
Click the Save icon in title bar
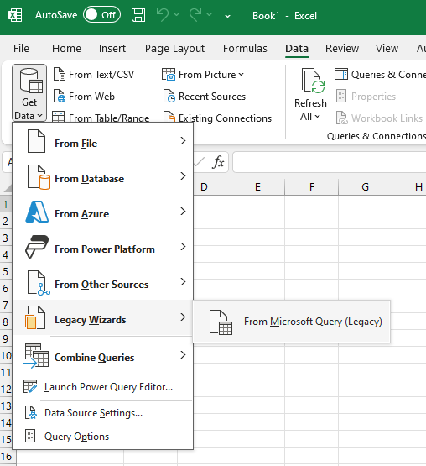(x=138, y=15)
